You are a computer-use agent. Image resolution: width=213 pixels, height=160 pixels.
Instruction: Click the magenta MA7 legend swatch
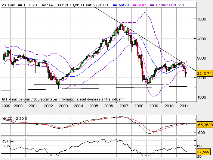click(x=135, y=5)
